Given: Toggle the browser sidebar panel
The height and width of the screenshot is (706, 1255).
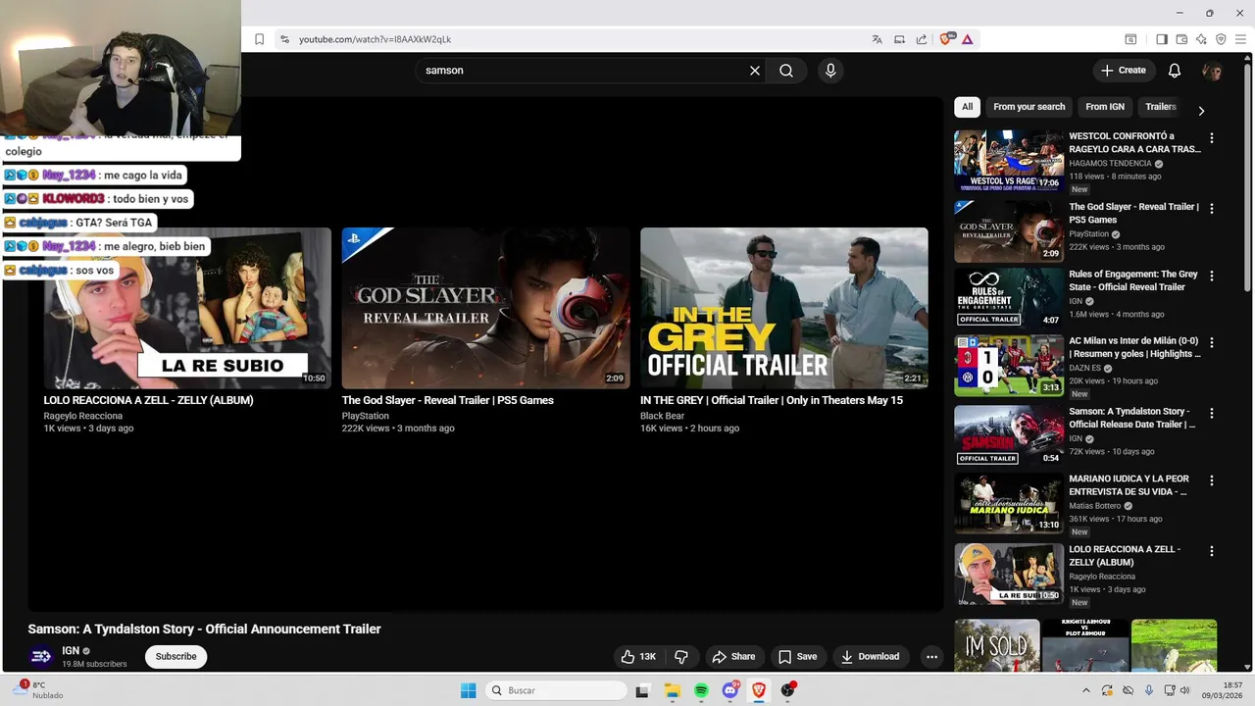Looking at the screenshot, I should tap(1162, 39).
